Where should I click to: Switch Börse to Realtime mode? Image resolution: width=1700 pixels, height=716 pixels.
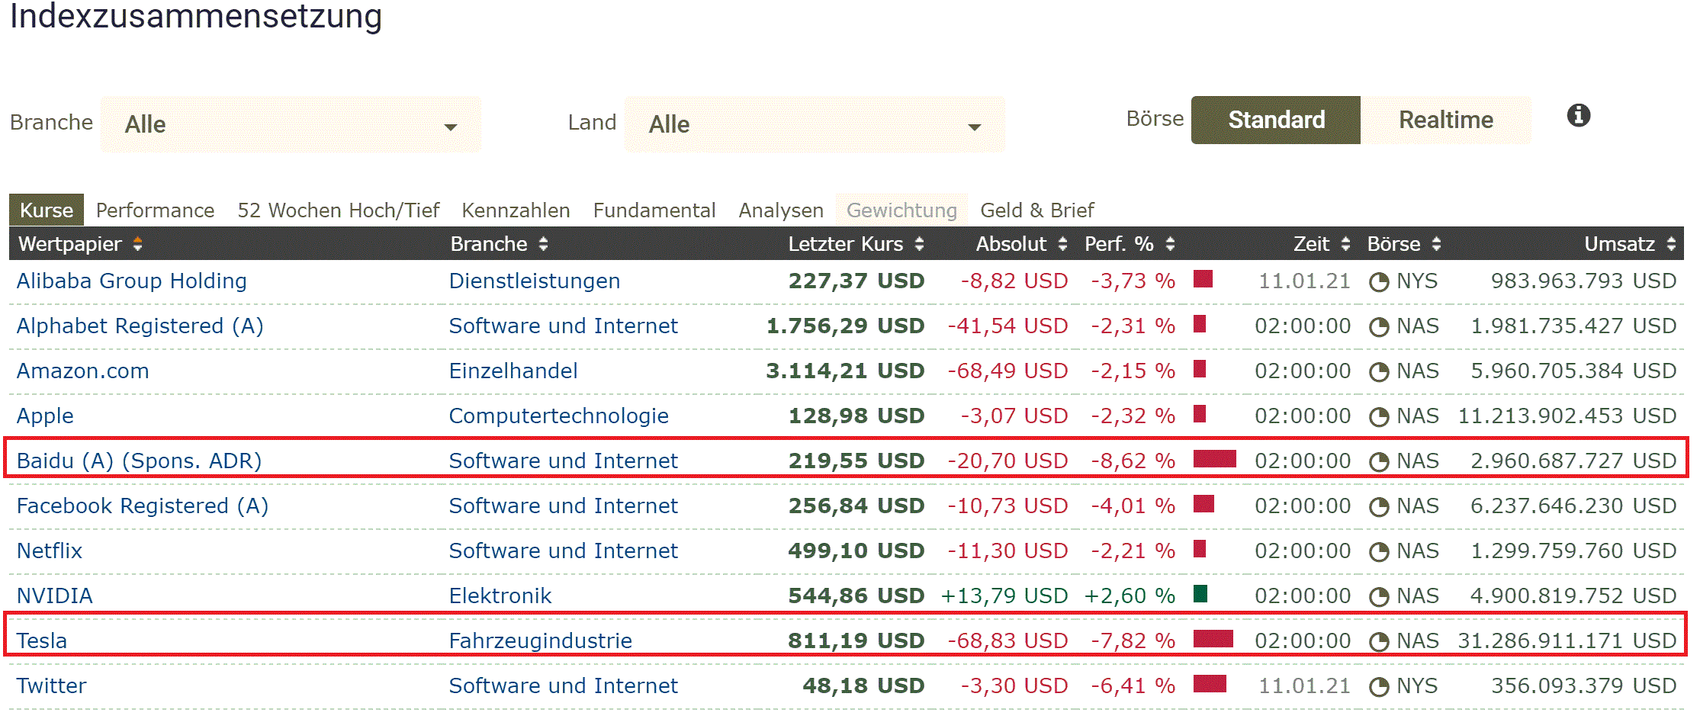click(x=1445, y=120)
